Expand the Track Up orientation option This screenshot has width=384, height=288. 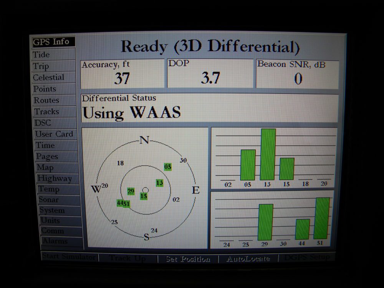coord(128,258)
